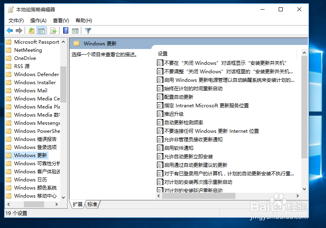Select Microsoft Passport in the tree

click(36, 42)
